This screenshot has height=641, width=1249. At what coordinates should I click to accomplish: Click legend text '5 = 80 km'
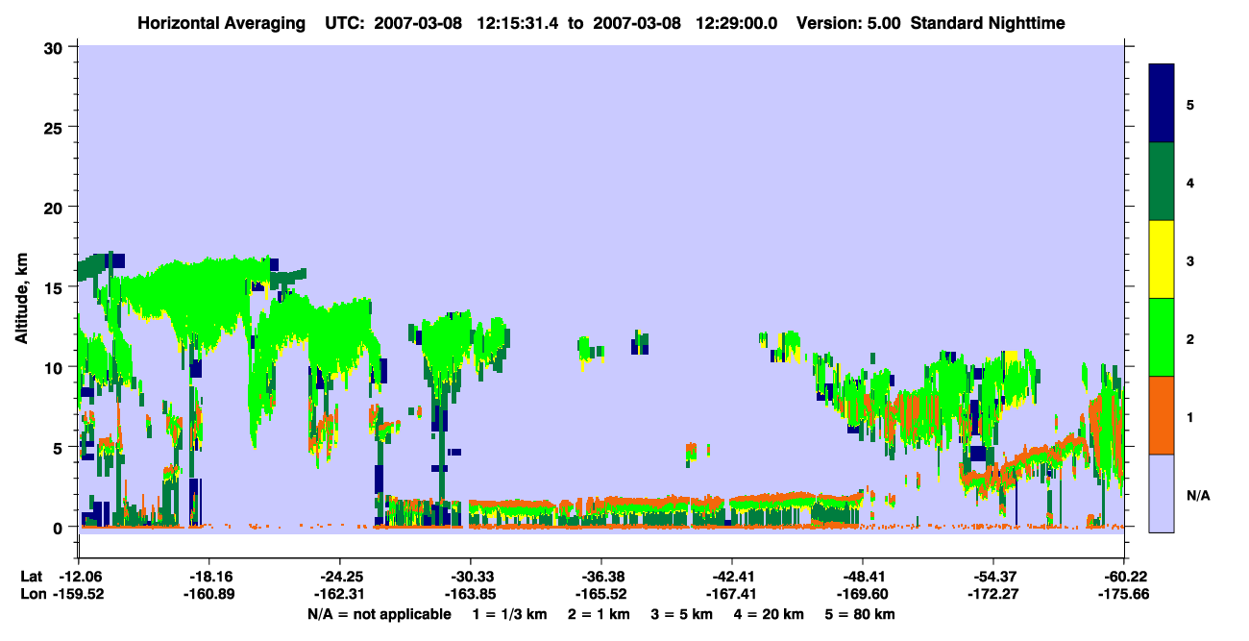tap(860, 614)
